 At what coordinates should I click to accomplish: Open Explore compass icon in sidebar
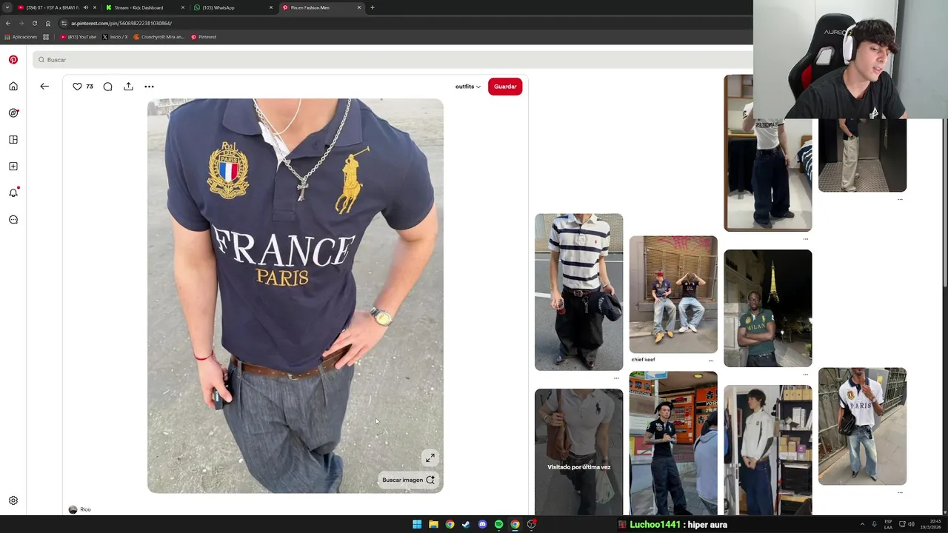13,113
